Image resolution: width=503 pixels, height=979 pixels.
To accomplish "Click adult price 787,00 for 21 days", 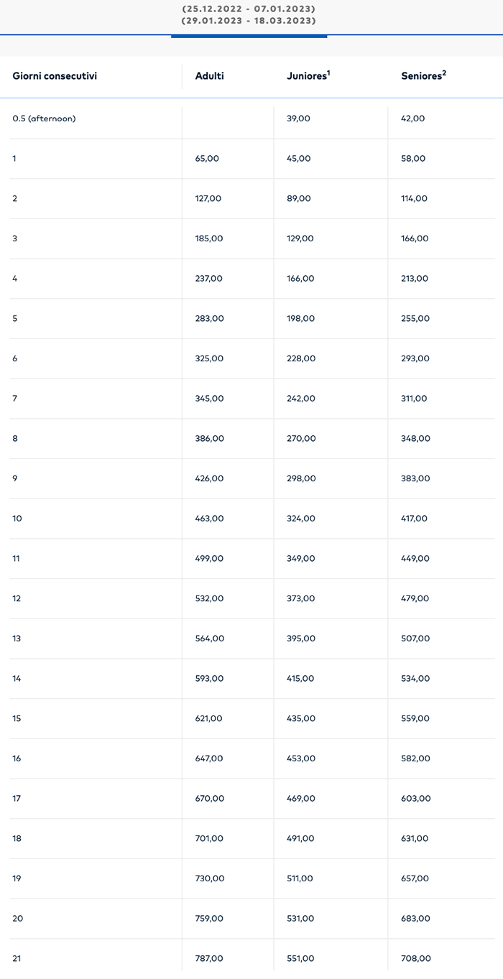I will pyautogui.click(x=209, y=959).
